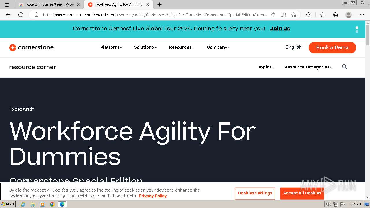This screenshot has height=208, width=370.
Task: Click the Book a Demo button
Action: [x=332, y=48]
